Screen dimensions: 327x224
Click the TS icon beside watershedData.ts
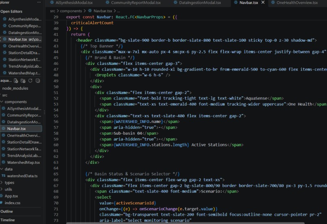(3, 176)
